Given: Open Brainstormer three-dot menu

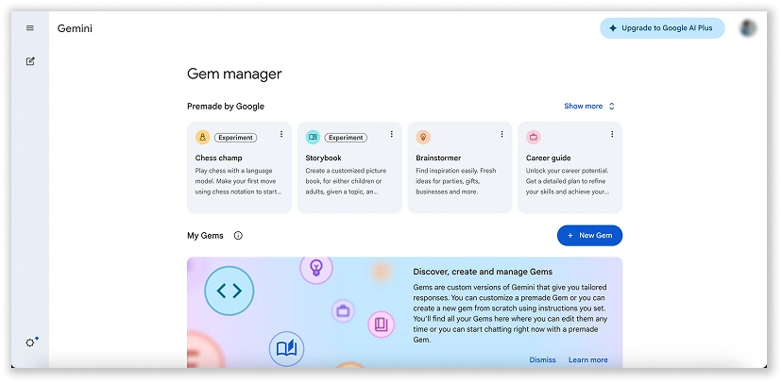Looking at the screenshot, I should pyautogui.click(x=501, y=134).
